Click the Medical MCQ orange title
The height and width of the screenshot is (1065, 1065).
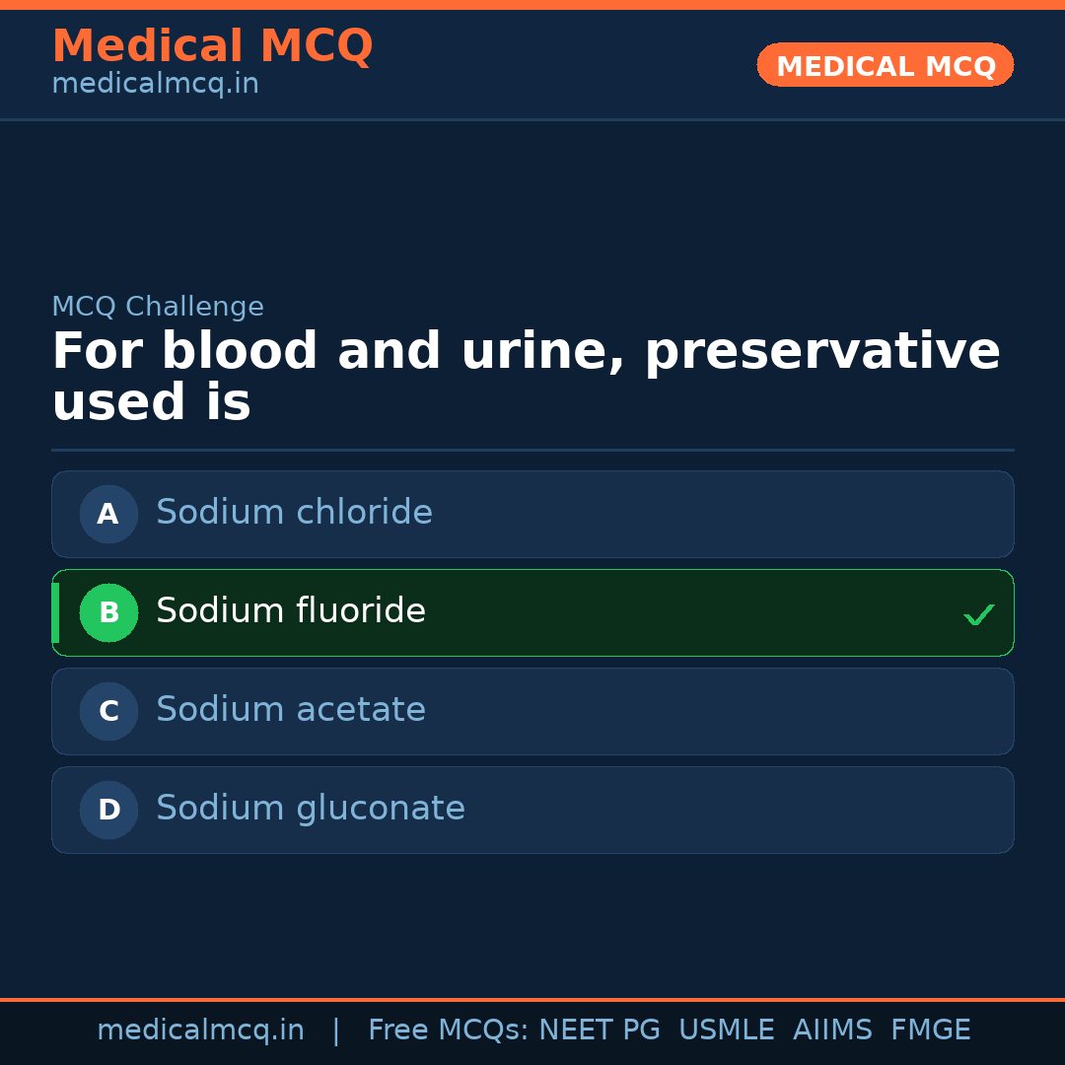pyautogui.click(x=212, y=46)
